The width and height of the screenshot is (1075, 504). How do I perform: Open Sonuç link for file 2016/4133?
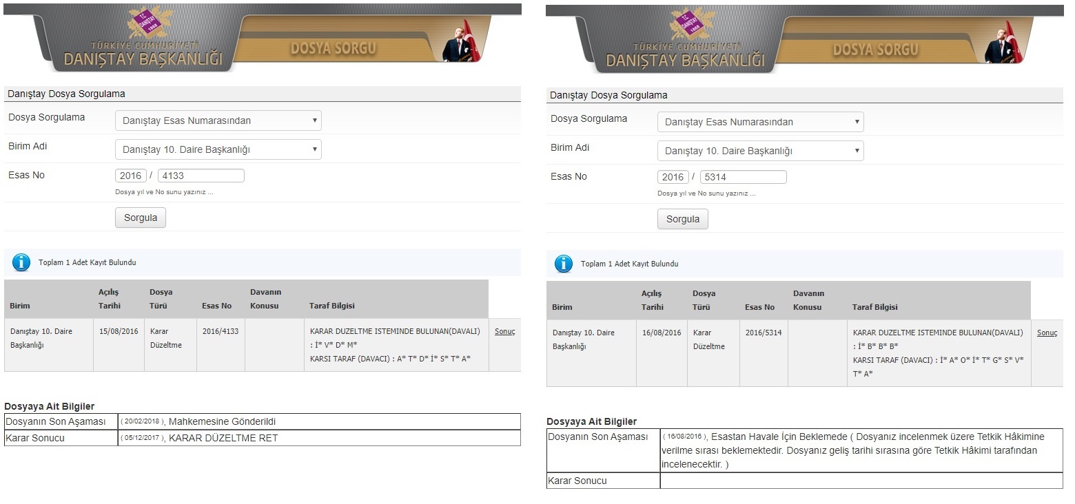click(504, 331)
